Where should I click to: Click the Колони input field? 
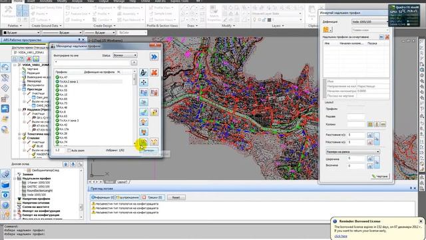(x=355, y=125)
